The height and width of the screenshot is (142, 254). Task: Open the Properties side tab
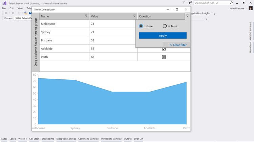250,48
